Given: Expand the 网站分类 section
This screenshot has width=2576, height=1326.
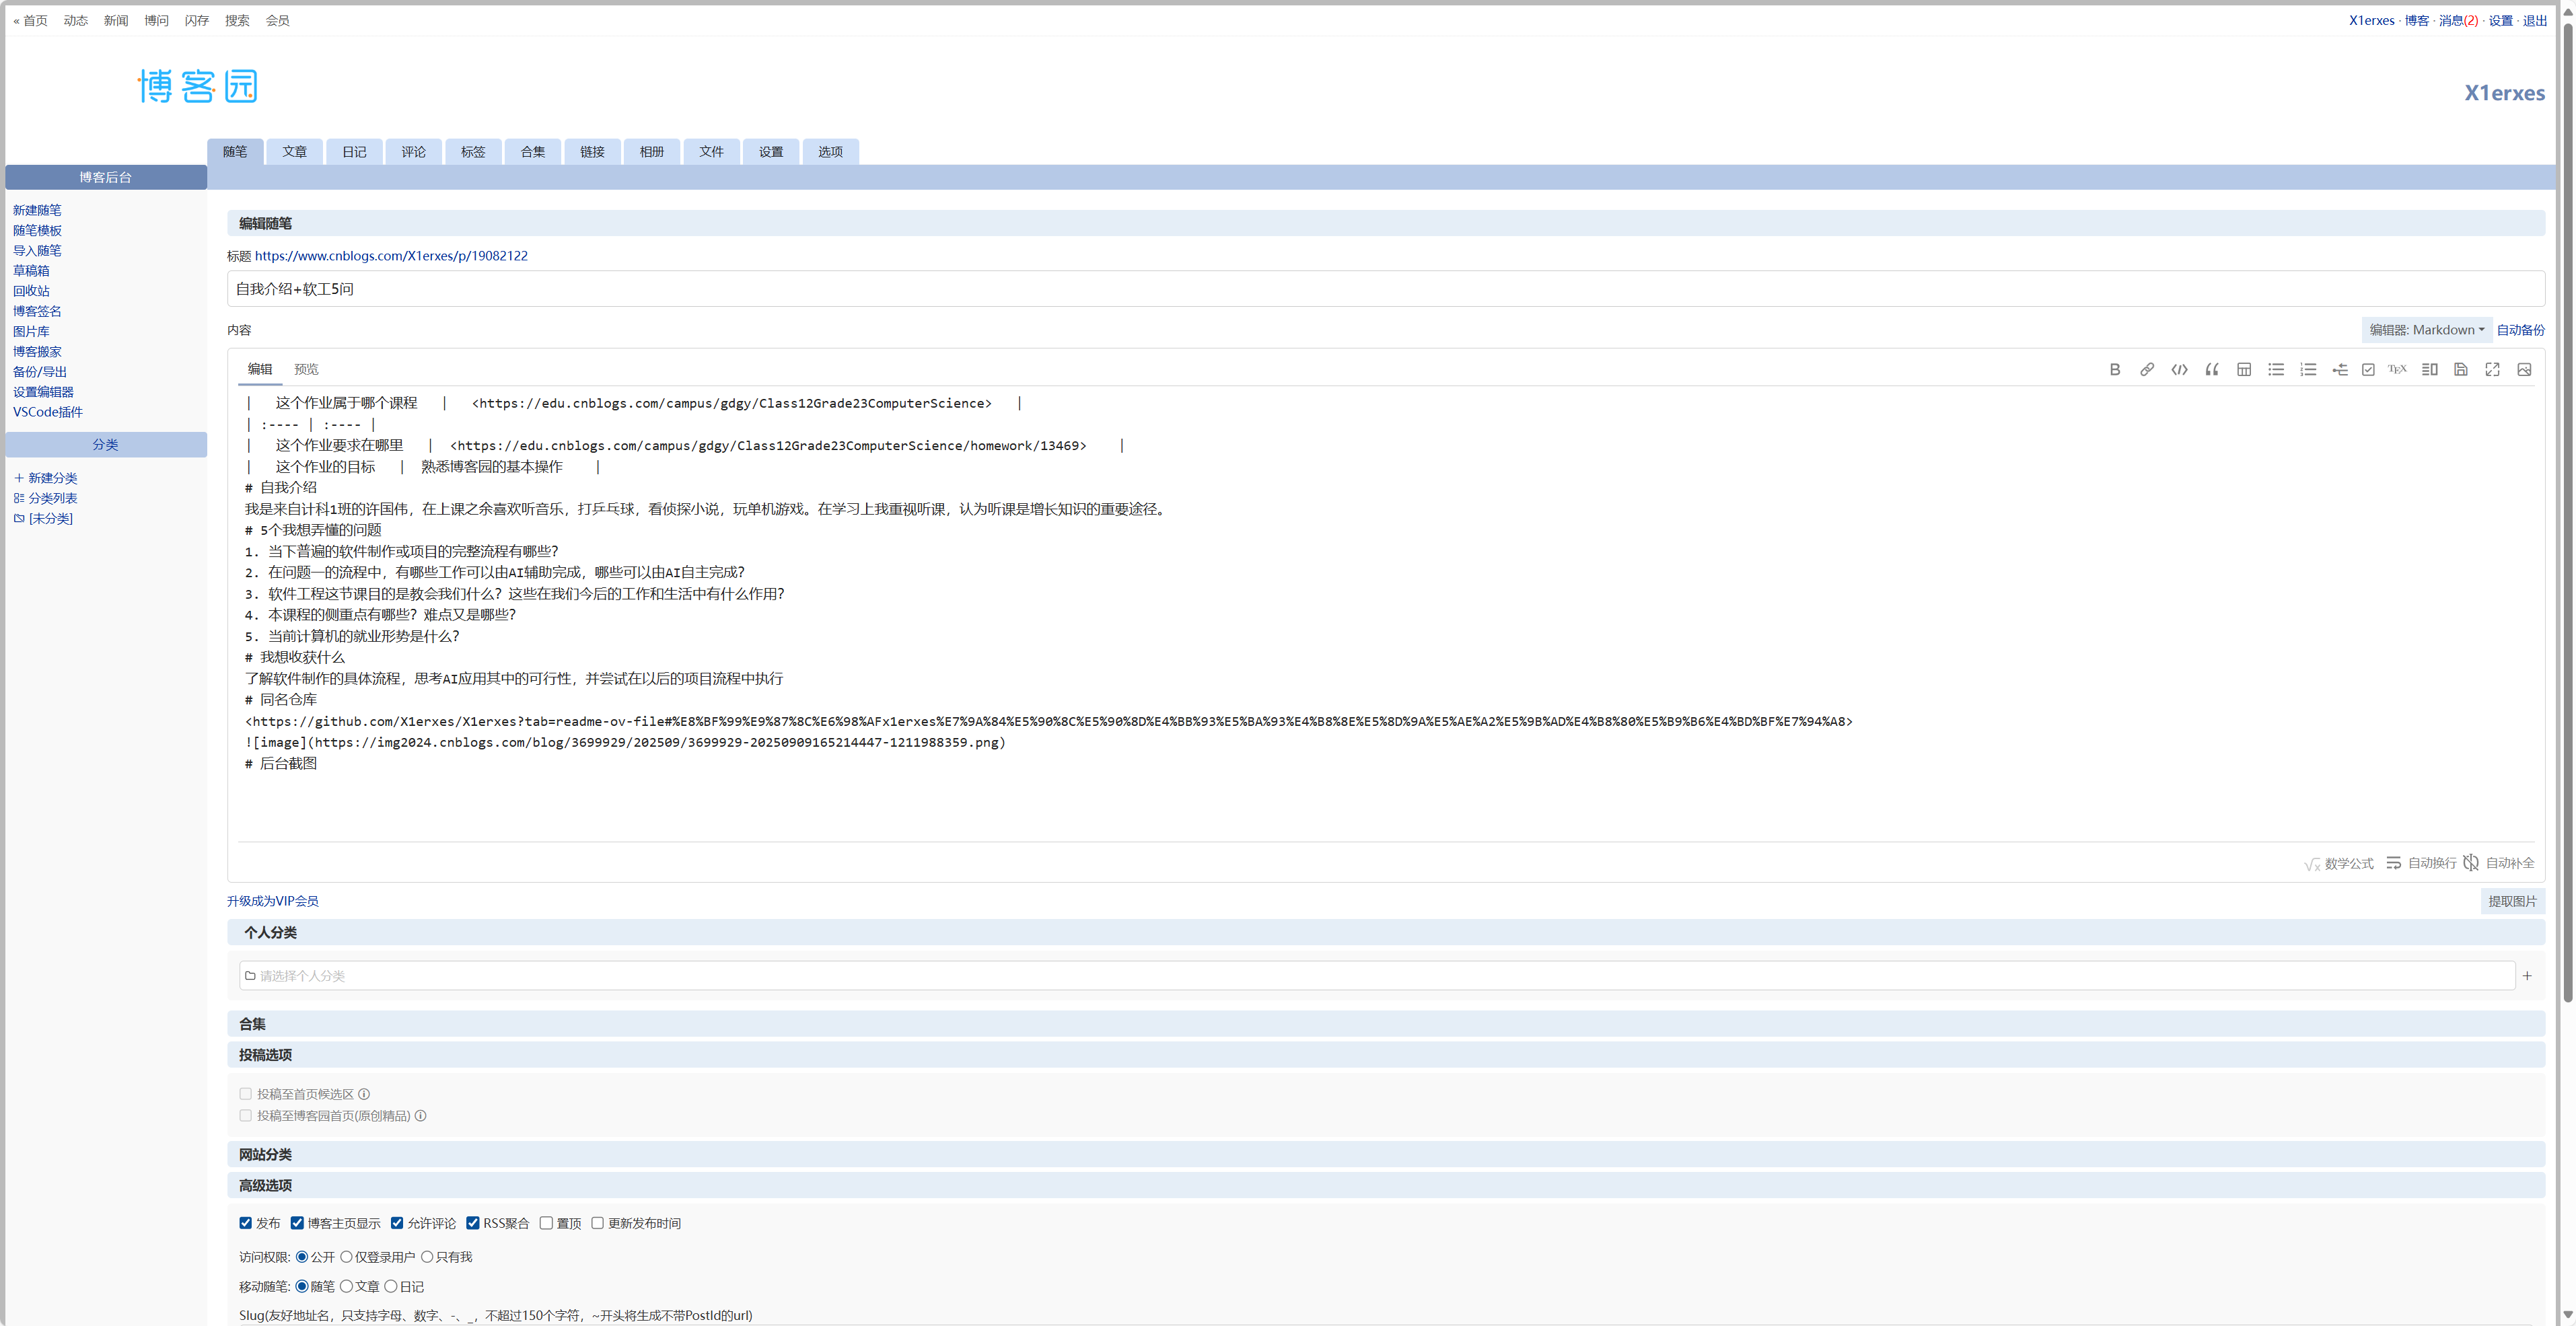Looking at the screenshot, I should 265,1154.
